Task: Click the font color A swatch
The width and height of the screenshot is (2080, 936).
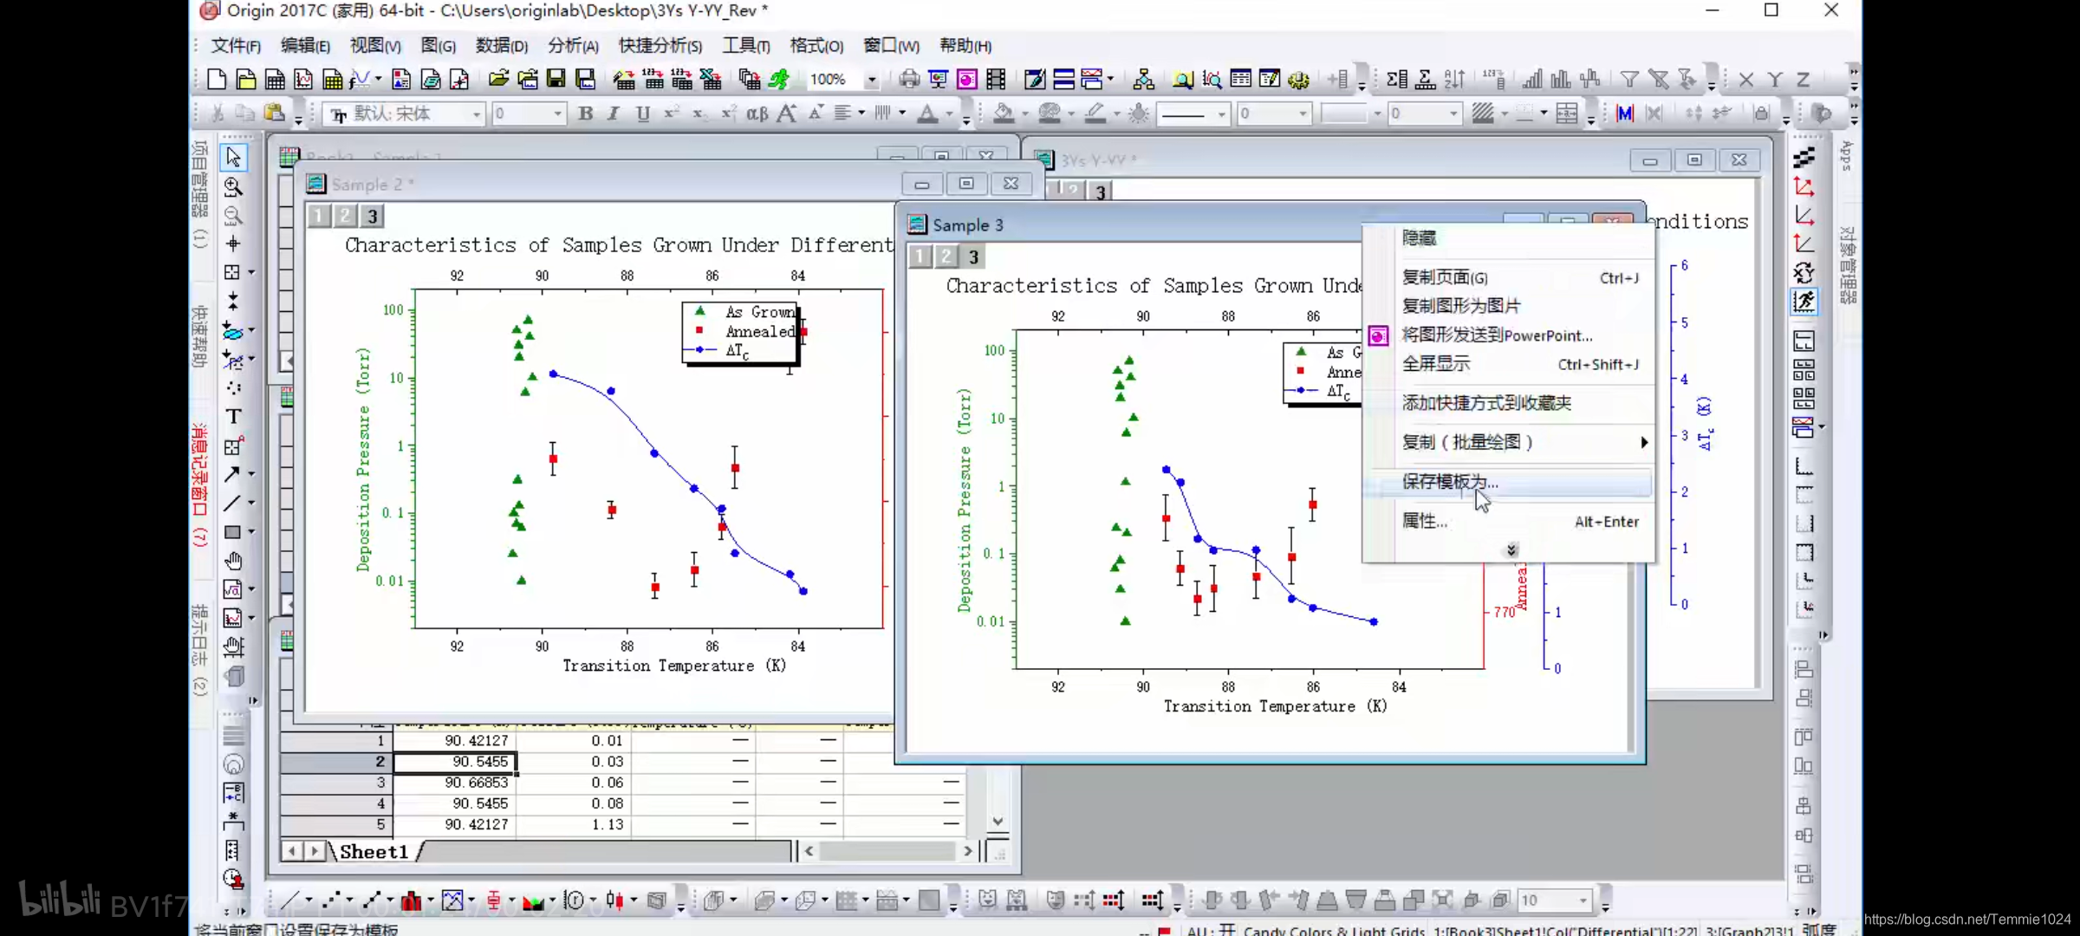Action: coord(926,114)
